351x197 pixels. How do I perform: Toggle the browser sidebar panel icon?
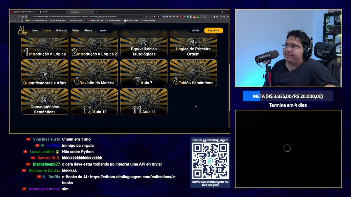click(214, 16)
